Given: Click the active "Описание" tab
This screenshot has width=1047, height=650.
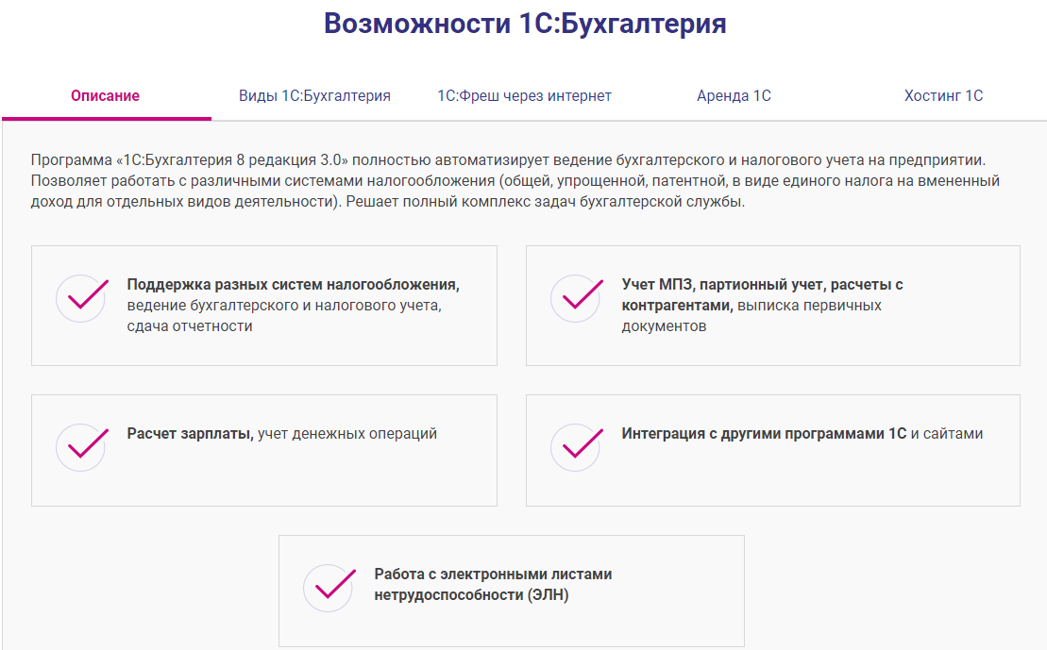Looking at the screenshot, I should point(105,95).
